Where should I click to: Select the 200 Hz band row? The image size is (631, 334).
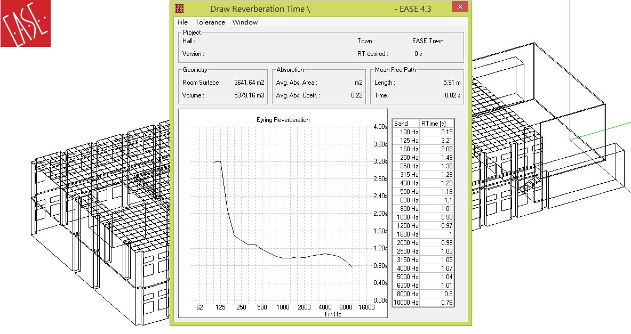coord(423,158)
